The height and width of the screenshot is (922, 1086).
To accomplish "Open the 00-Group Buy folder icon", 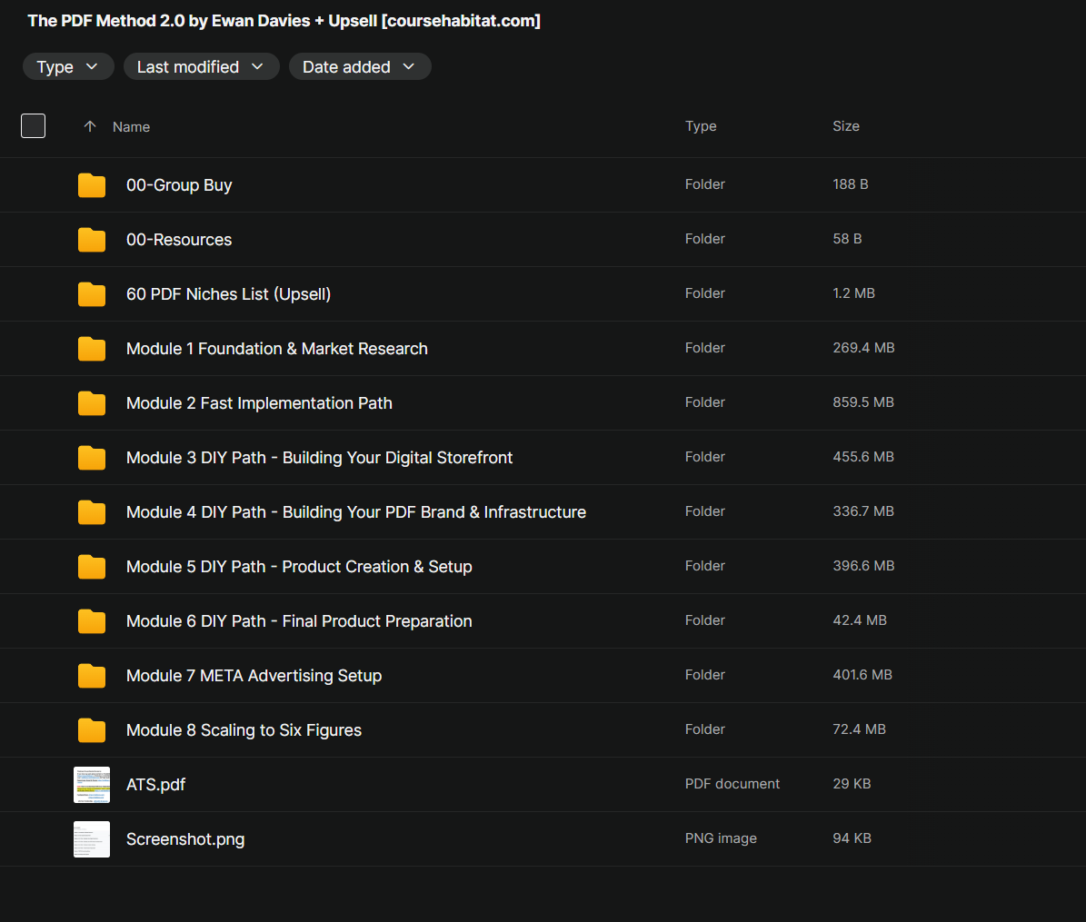I will point(91,184).
